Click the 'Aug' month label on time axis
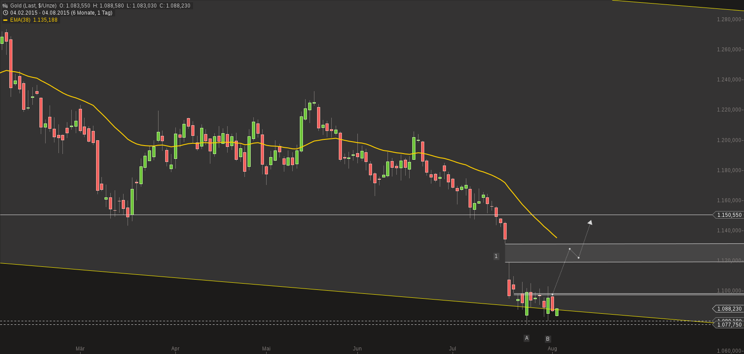Screen dimensions: 744x354 (552, 349)
